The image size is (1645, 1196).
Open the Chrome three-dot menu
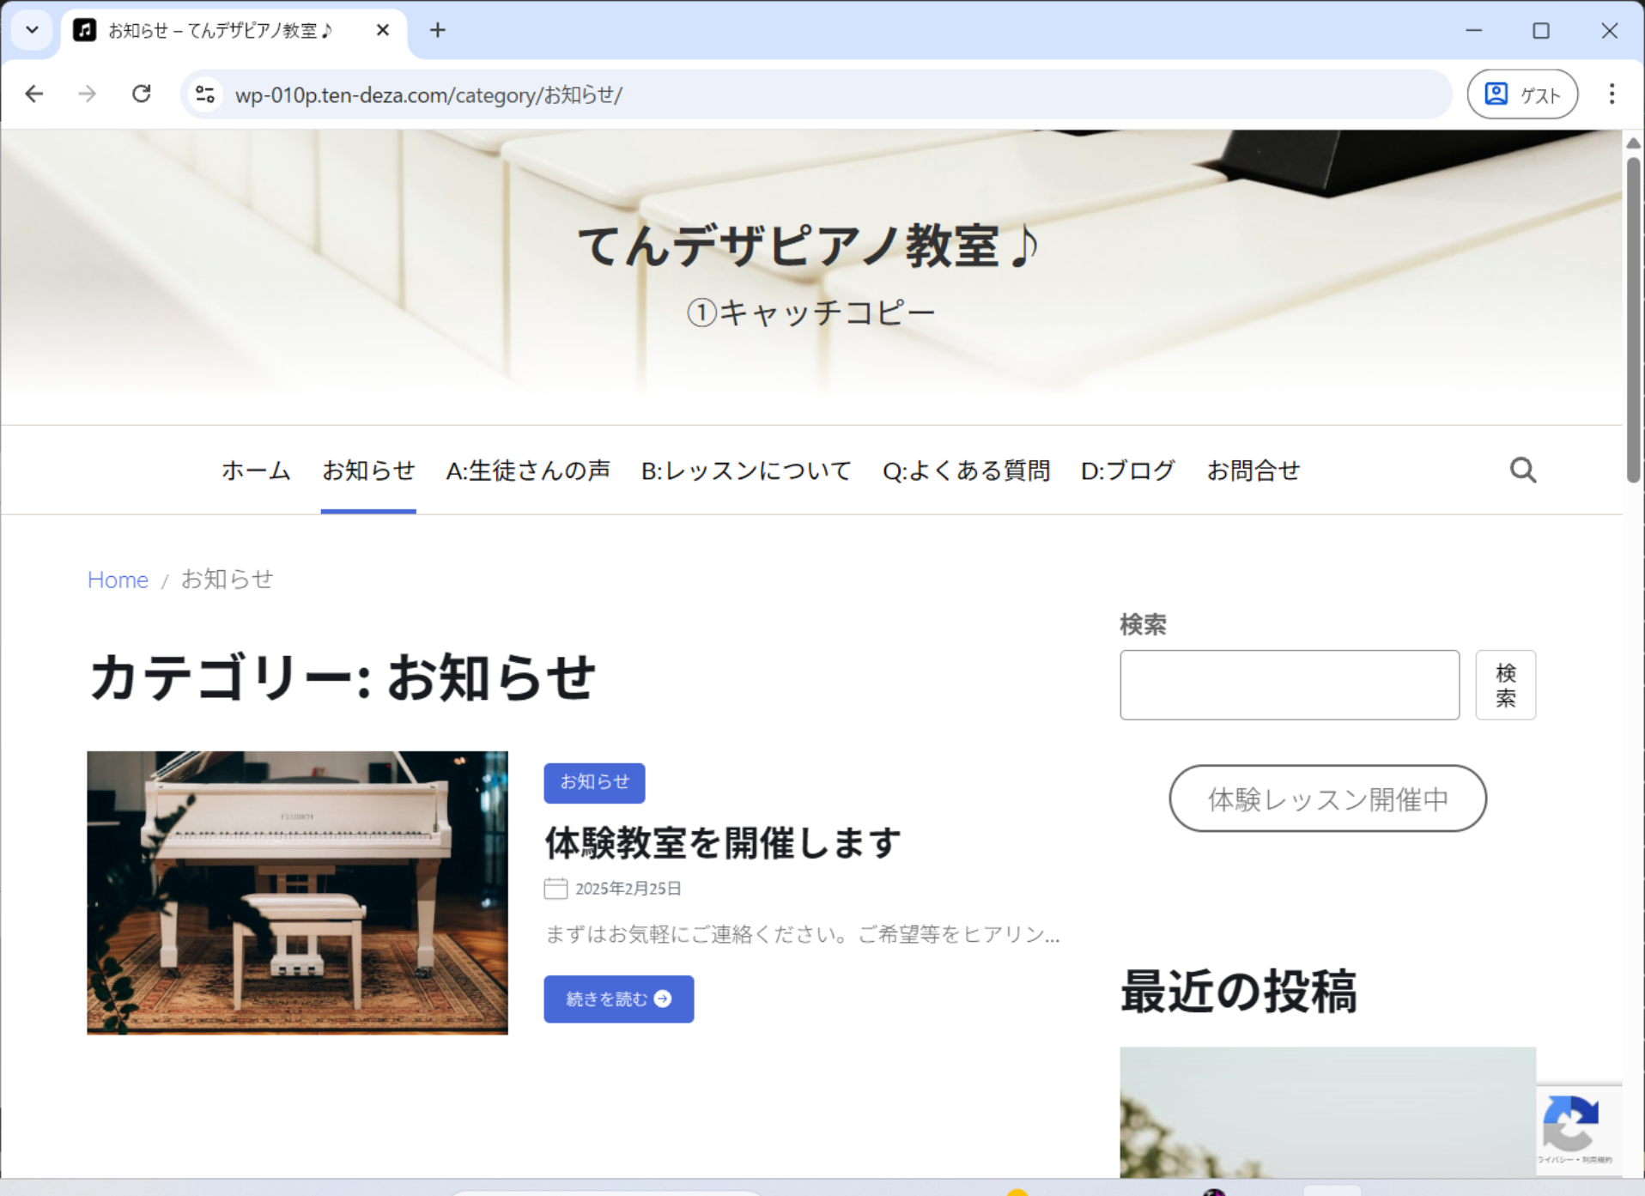coord(1612,94)
